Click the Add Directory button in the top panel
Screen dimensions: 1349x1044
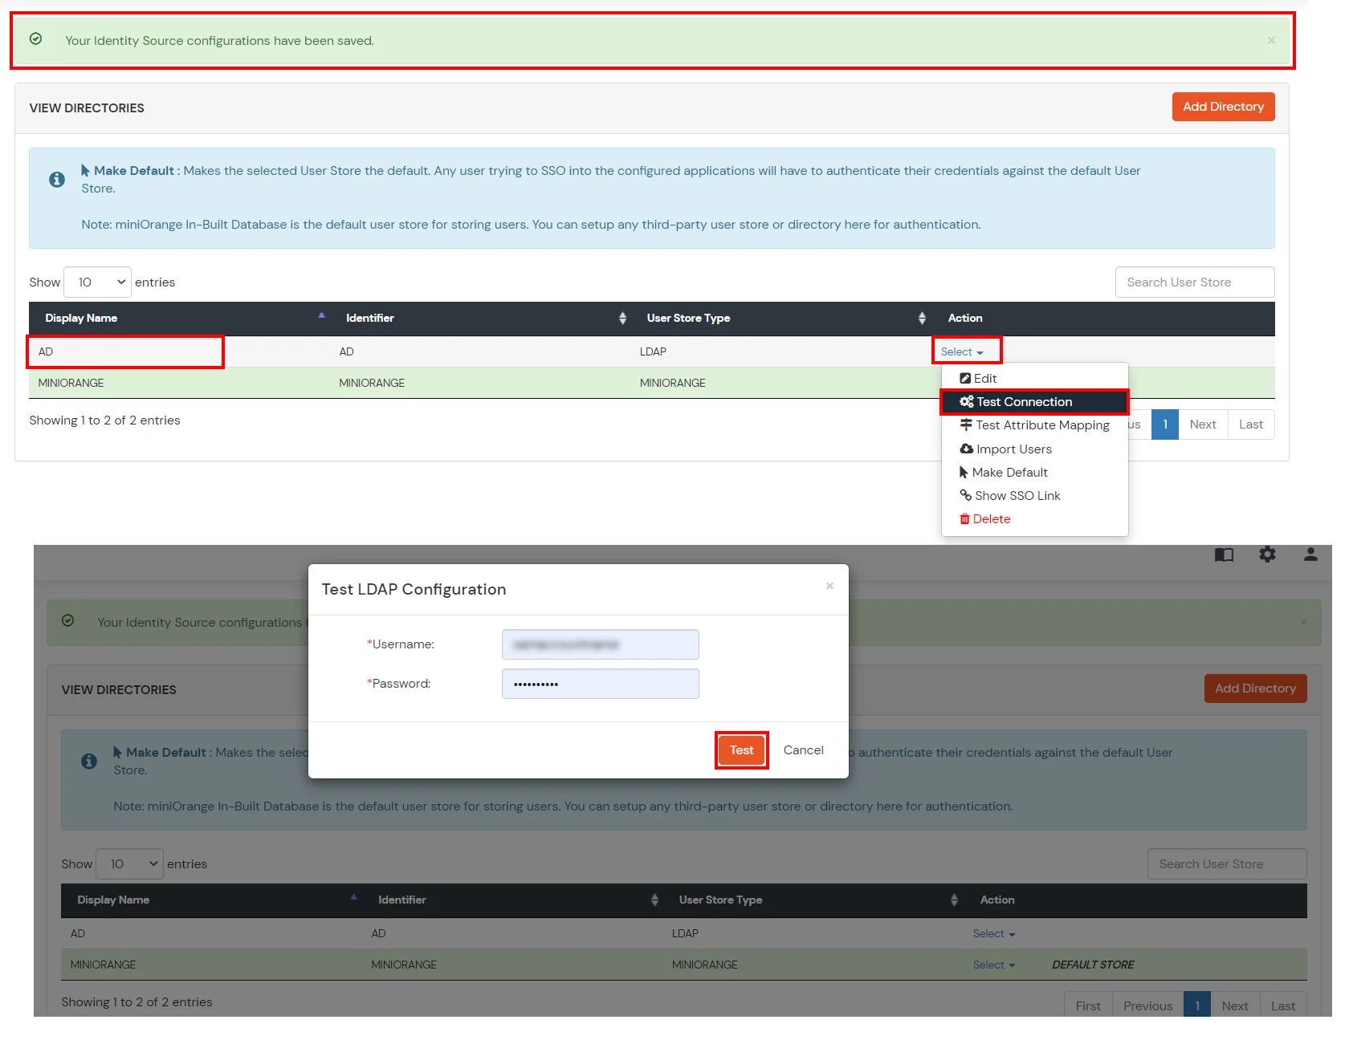point(1223,107)
